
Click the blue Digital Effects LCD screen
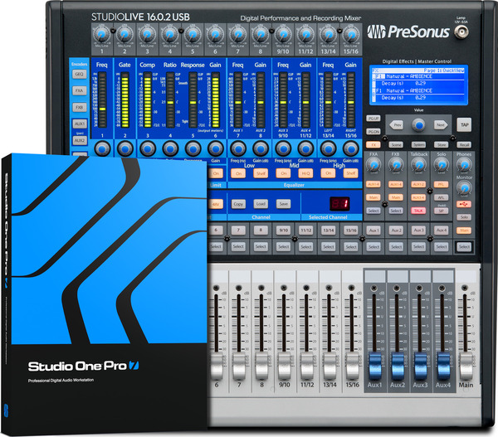click(x=418, y=85)
